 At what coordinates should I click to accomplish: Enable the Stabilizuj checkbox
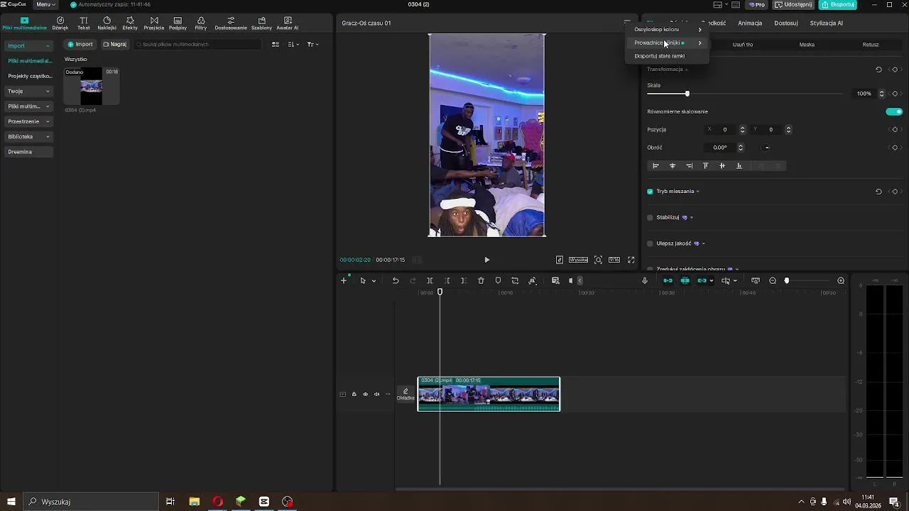point(650,217)
